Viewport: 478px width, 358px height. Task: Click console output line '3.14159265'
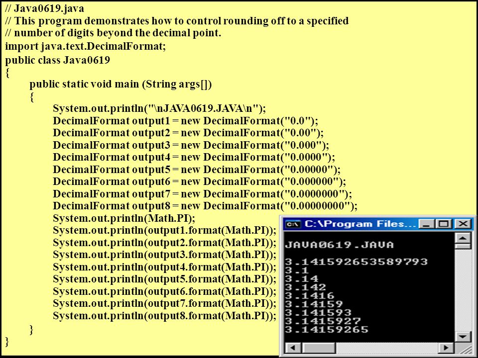pos(327,329)
